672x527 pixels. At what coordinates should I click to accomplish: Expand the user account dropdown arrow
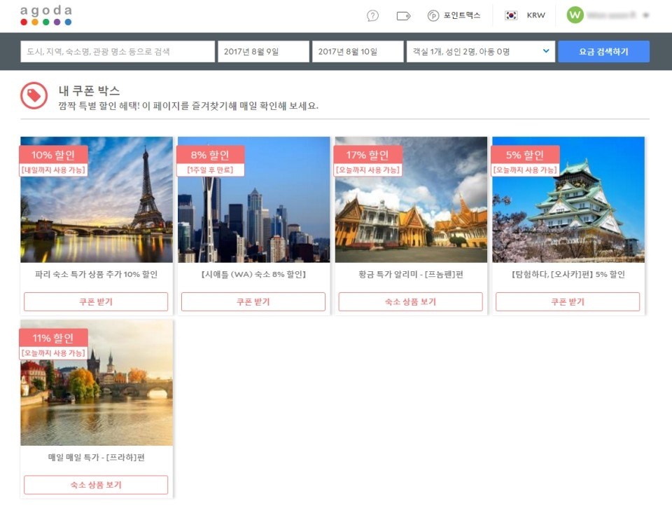pos(645,15)
